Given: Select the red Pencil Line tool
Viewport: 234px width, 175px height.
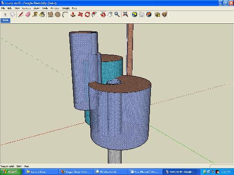Looking at the screenshot, I should click(x=21, y=15).
